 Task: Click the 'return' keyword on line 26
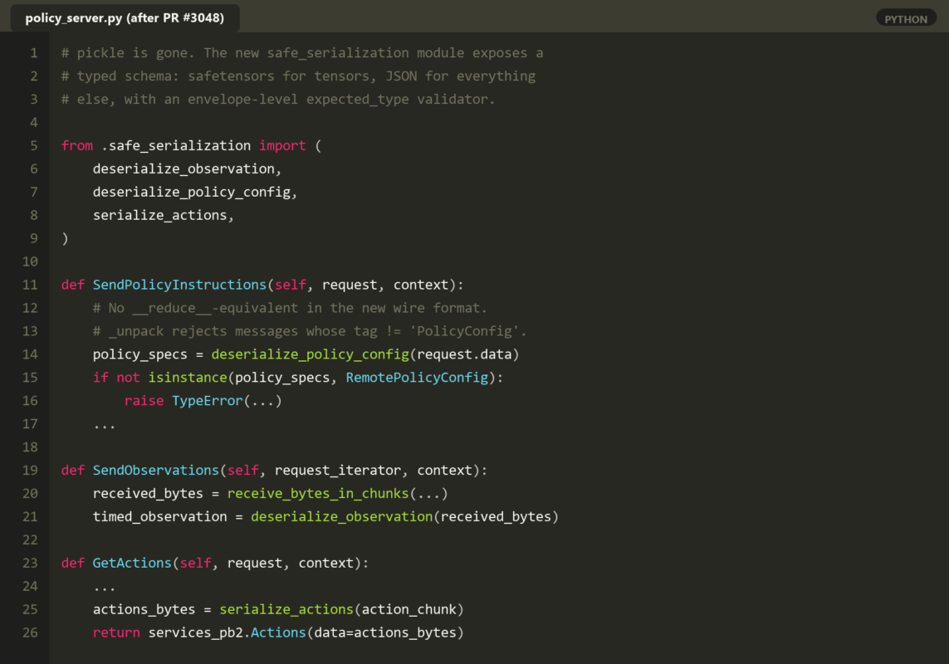click(x=116, y=632)
